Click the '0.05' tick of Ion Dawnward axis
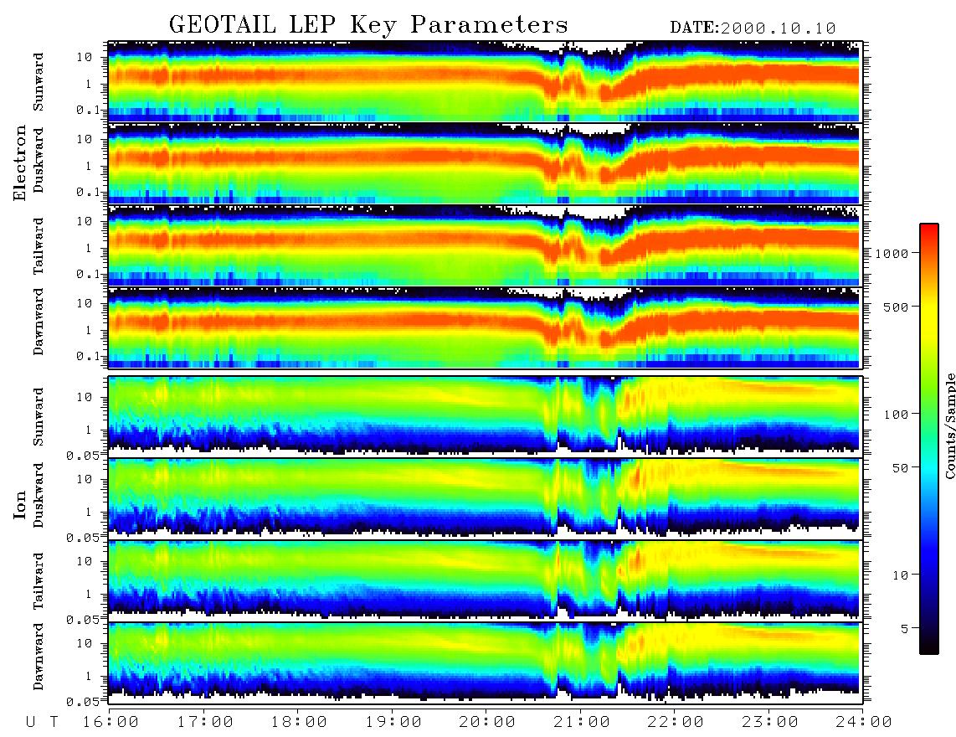This screenshot has width=956, height=737. [x=83, y=702]
